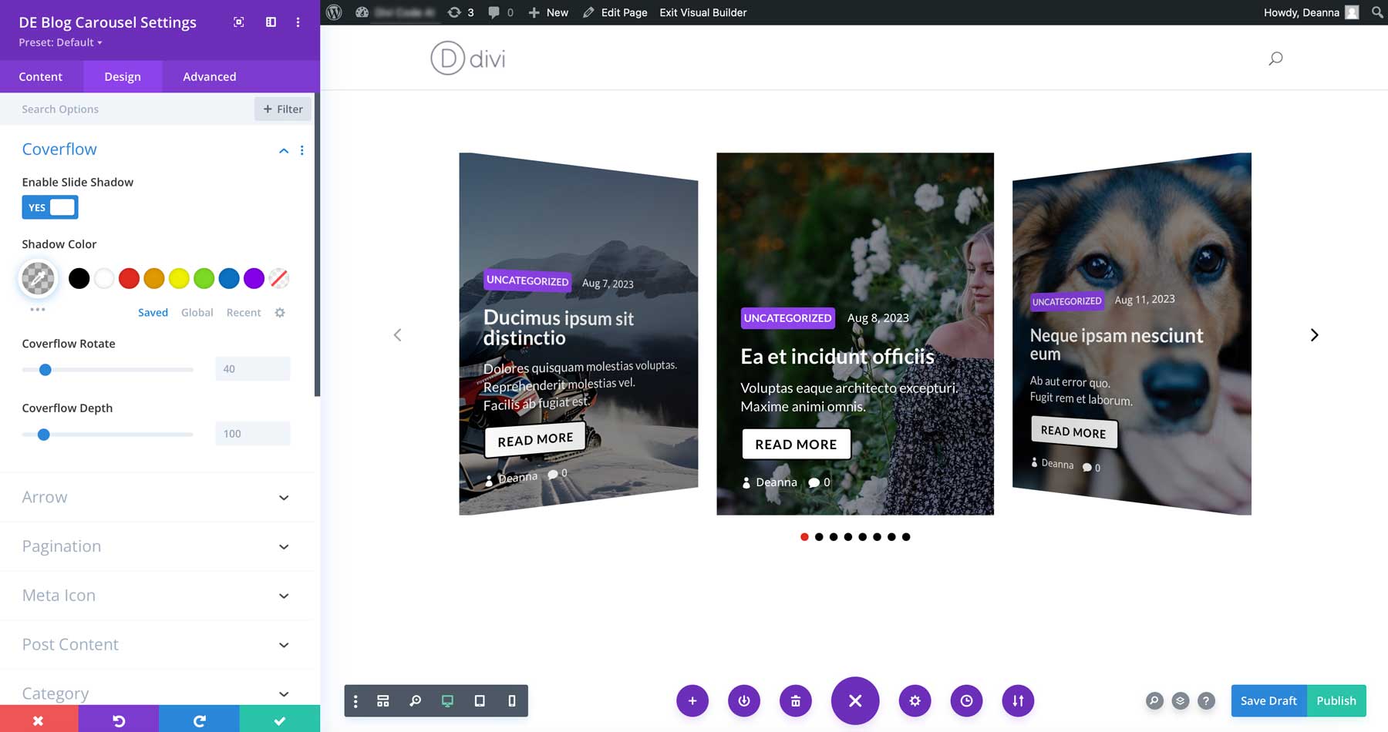Viewport: 1388px width, 732px height.
Task: Click the Coverflow Rotate value field 40
Action: pos(253,369)
